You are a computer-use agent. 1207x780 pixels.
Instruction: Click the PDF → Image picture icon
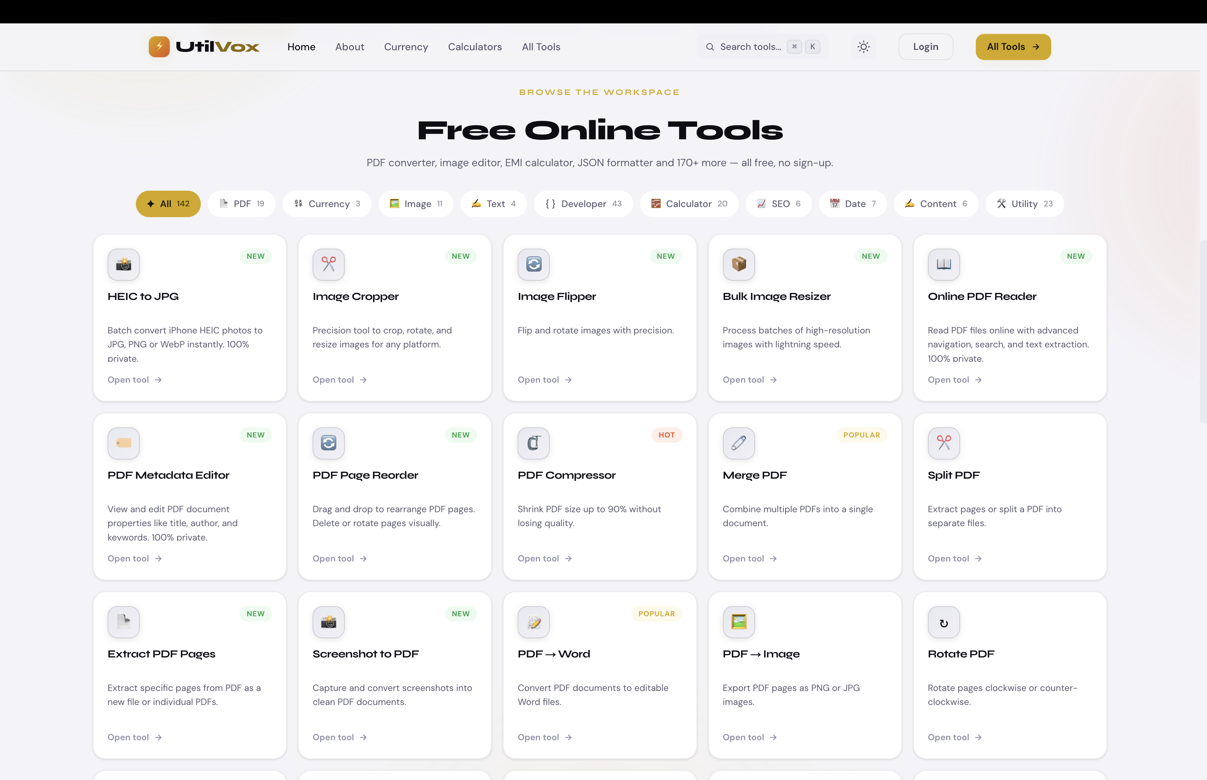point(739,622)
